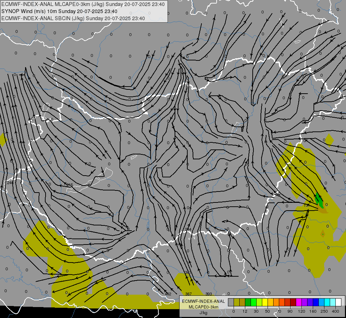Screen dimensions: 346x318
Task: Click the map value 246
Action: point(10,183)
